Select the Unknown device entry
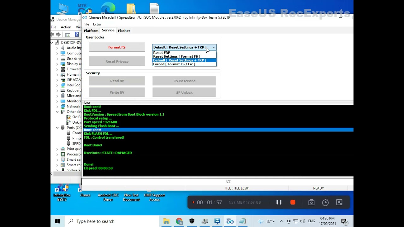Viewport: 404px width, 227px height. pyautogui.click(x=74, y=122)
